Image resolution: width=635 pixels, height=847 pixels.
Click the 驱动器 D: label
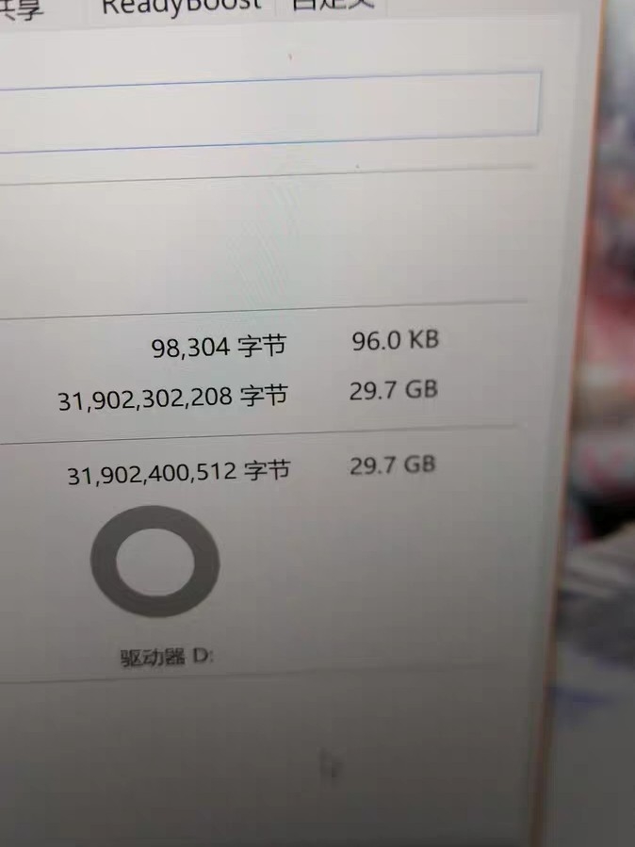click(167, 657)
